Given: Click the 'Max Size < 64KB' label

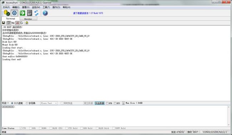Looking at the screenshot, I should point(134,103).
